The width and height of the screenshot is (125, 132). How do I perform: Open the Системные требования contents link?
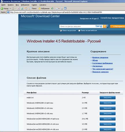(102, 63)
